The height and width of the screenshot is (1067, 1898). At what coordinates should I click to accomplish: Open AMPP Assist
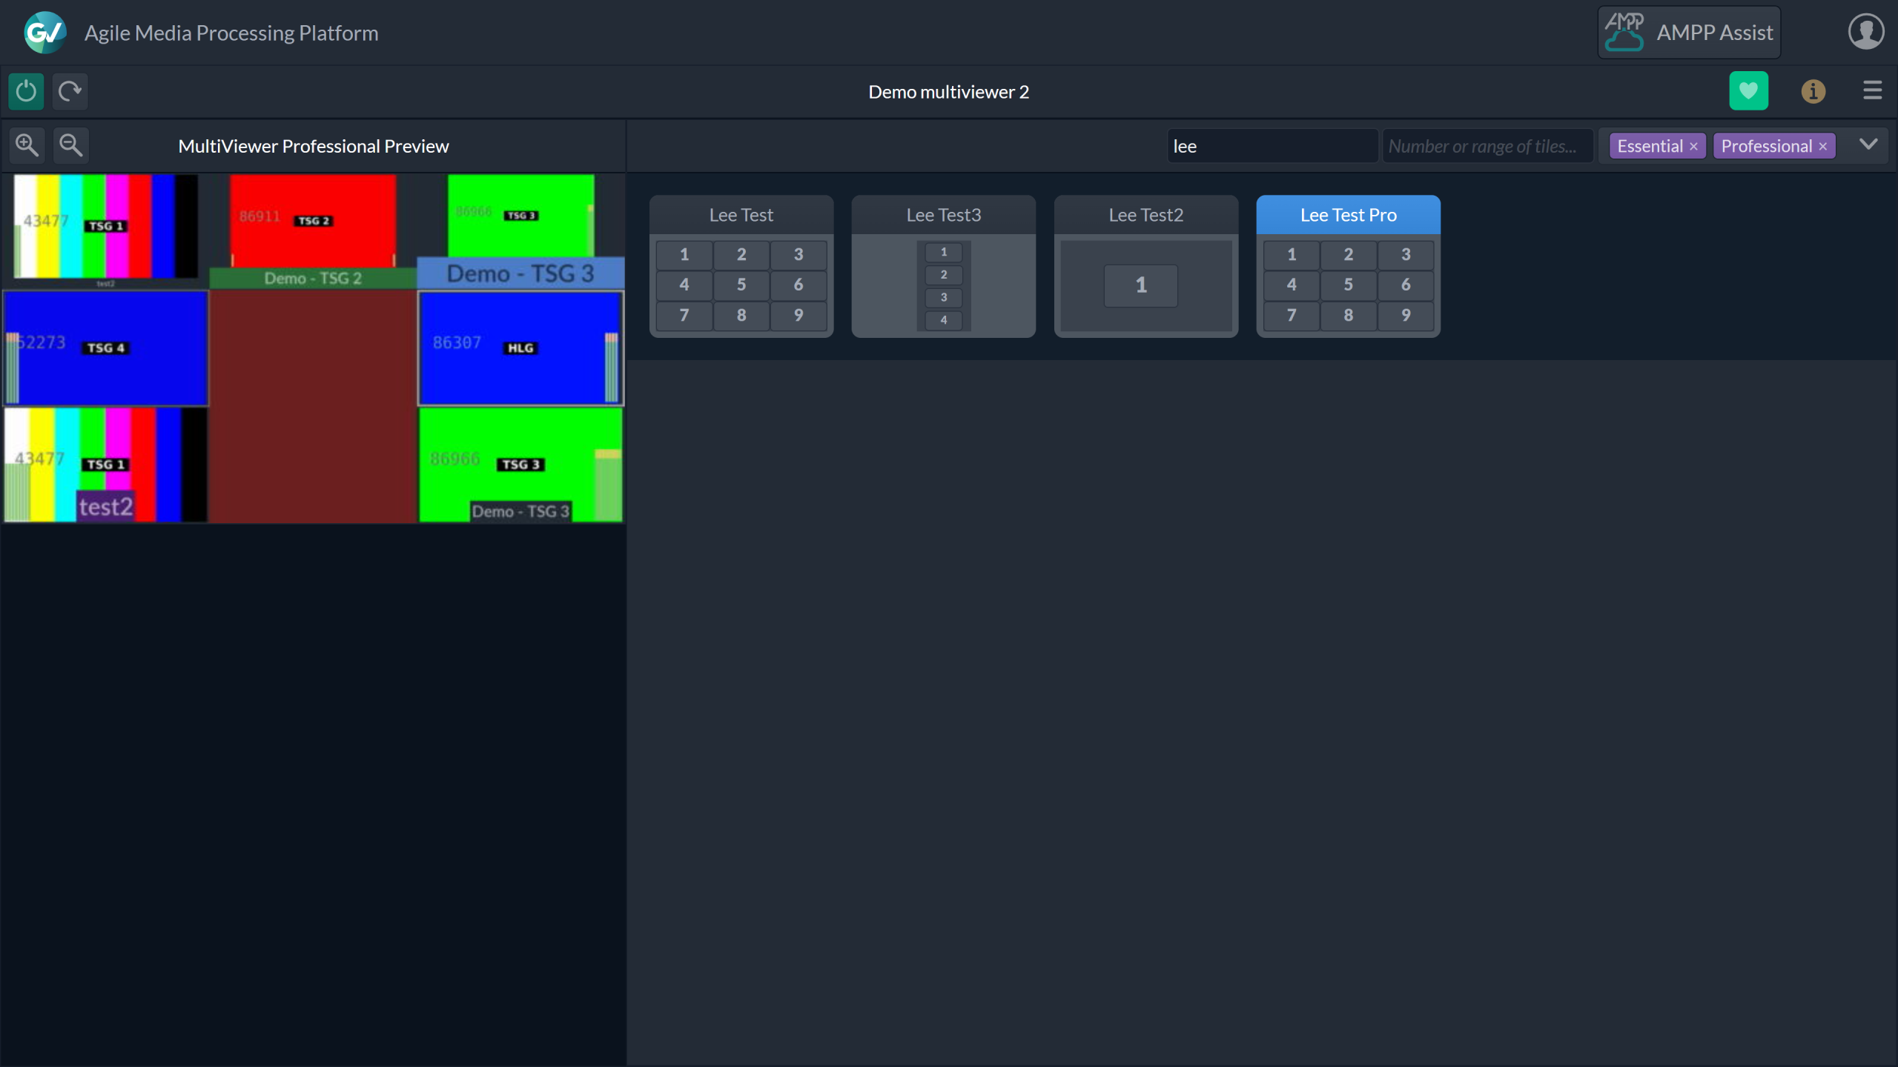(x=1689, y=33)
